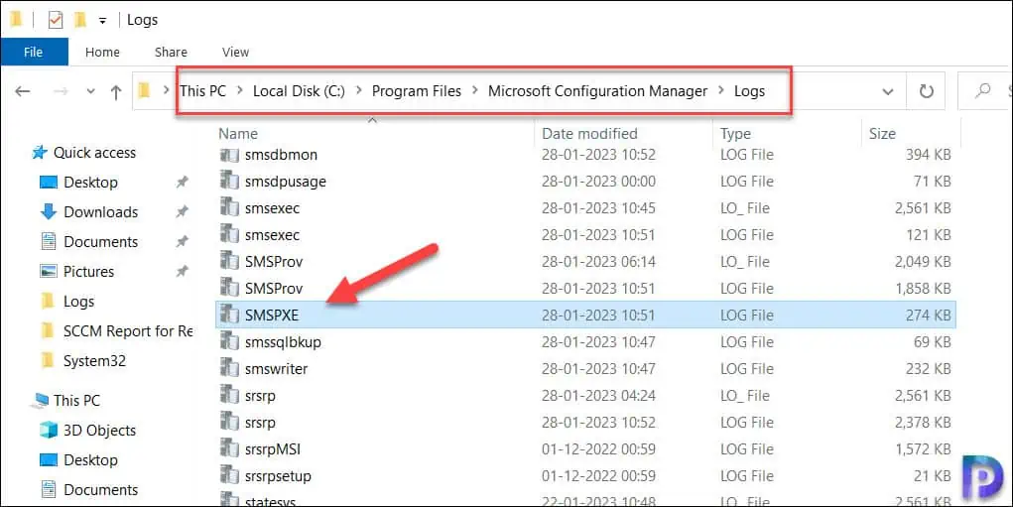This screenshot has height=507, width=1013.
Task: Open the Quick Access Toolbar customize dropdown
Action: (103, 21)
